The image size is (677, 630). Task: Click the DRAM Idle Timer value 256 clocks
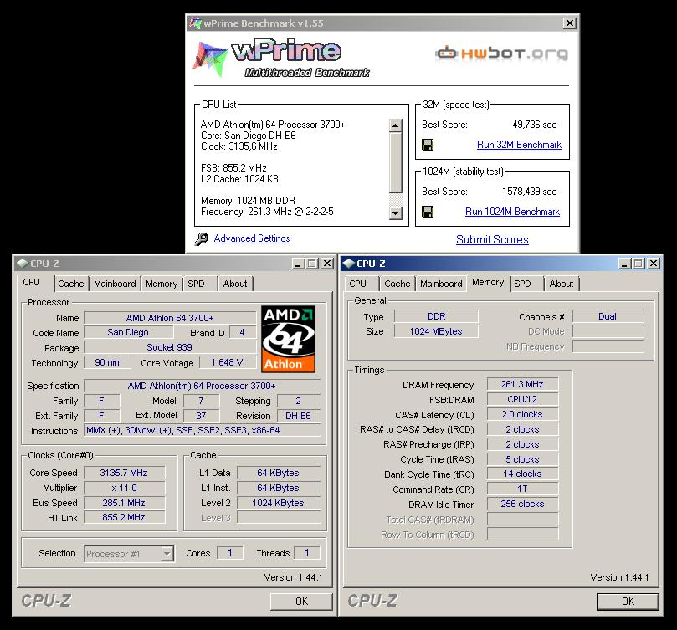[522, 504]
